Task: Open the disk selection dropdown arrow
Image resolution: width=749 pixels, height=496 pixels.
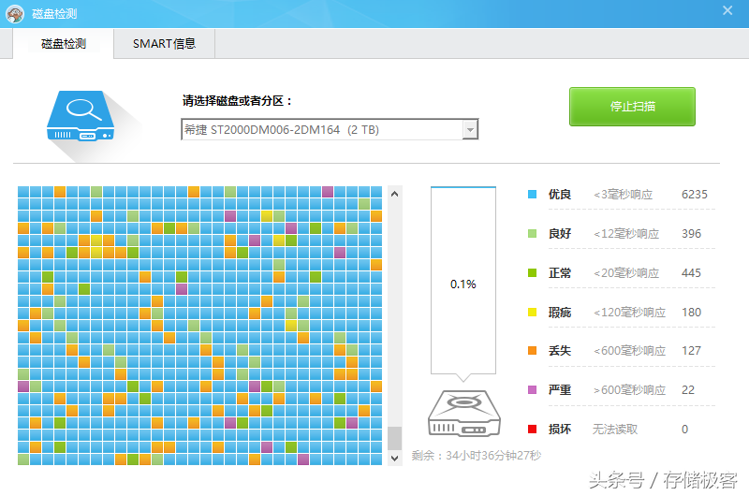Action: point(470,129)
